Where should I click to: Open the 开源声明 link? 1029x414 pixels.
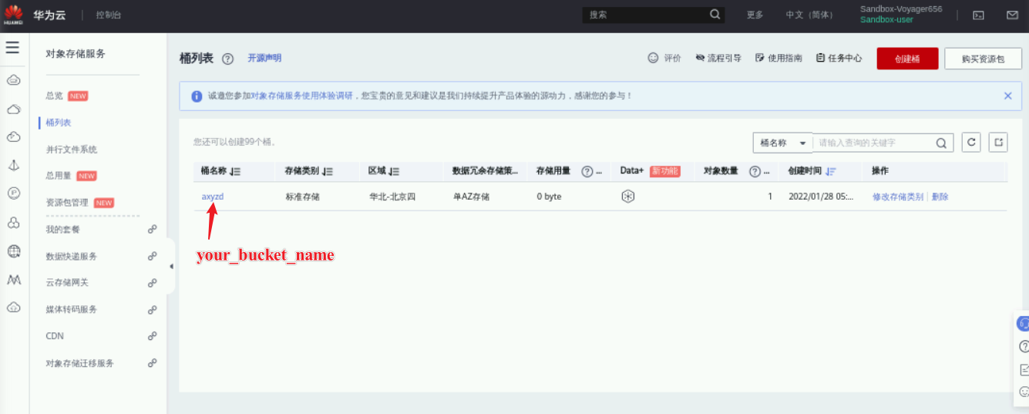264,58
